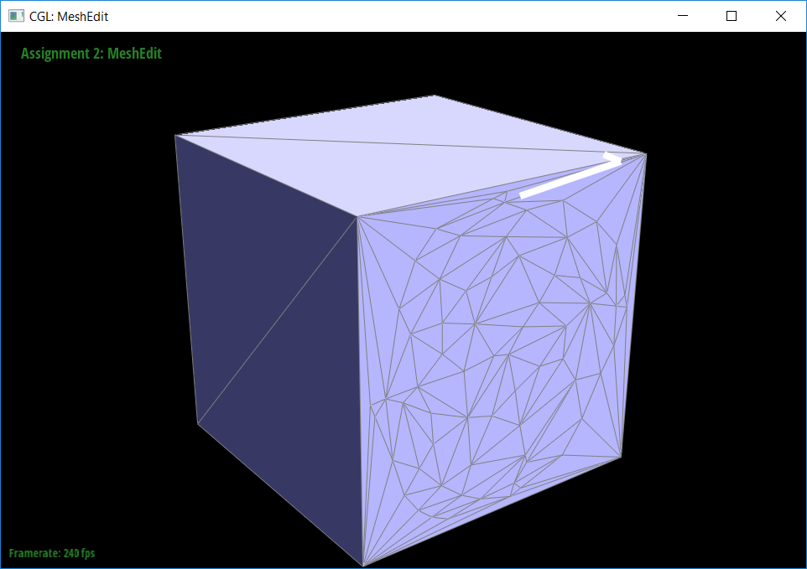This screenshot has height=569, width=807.
Task: Maximize the MeshEdit window
Action: point(731,16)
